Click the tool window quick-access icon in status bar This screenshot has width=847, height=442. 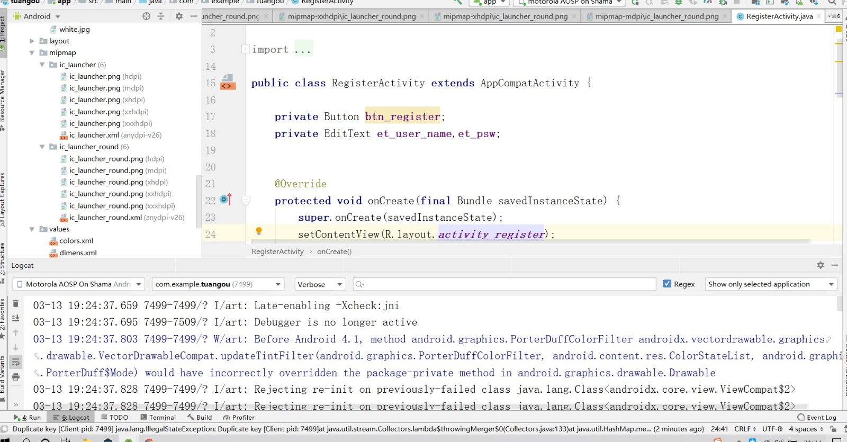pyautogui.click(x=4, y=429)
